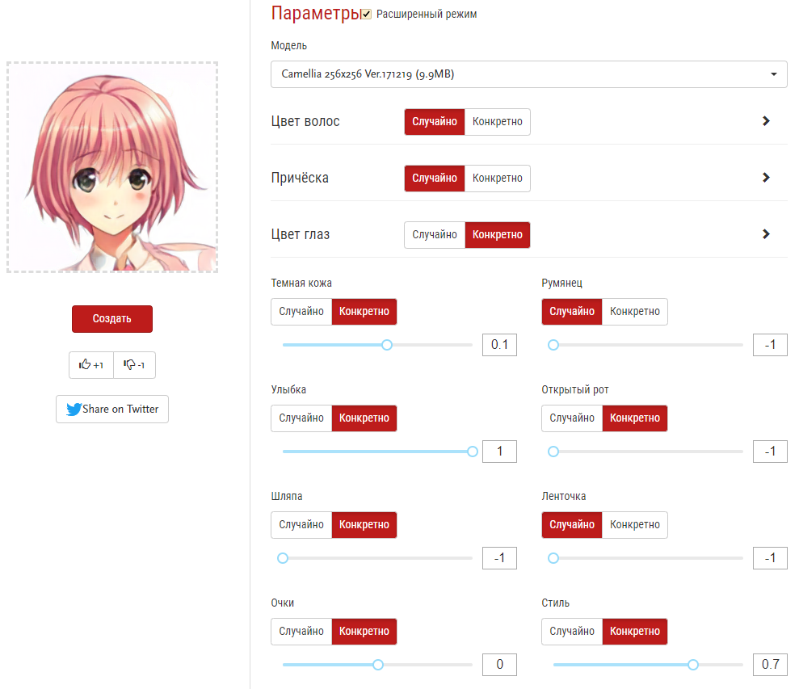Click the Открытый рот slider handle
This screenshot has width=799, height=689.
[x=553, y=452]
